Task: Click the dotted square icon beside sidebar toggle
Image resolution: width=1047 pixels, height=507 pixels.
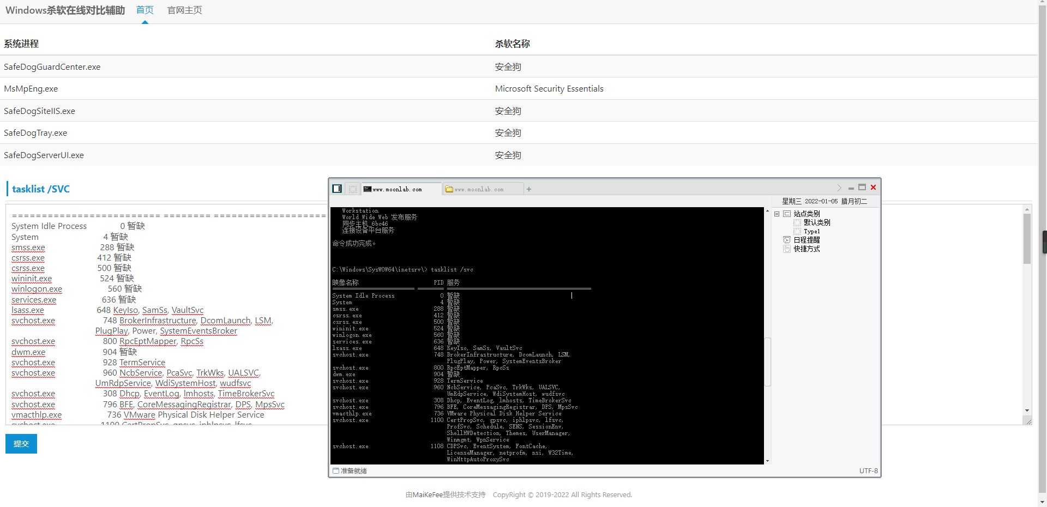Action: 353,189
